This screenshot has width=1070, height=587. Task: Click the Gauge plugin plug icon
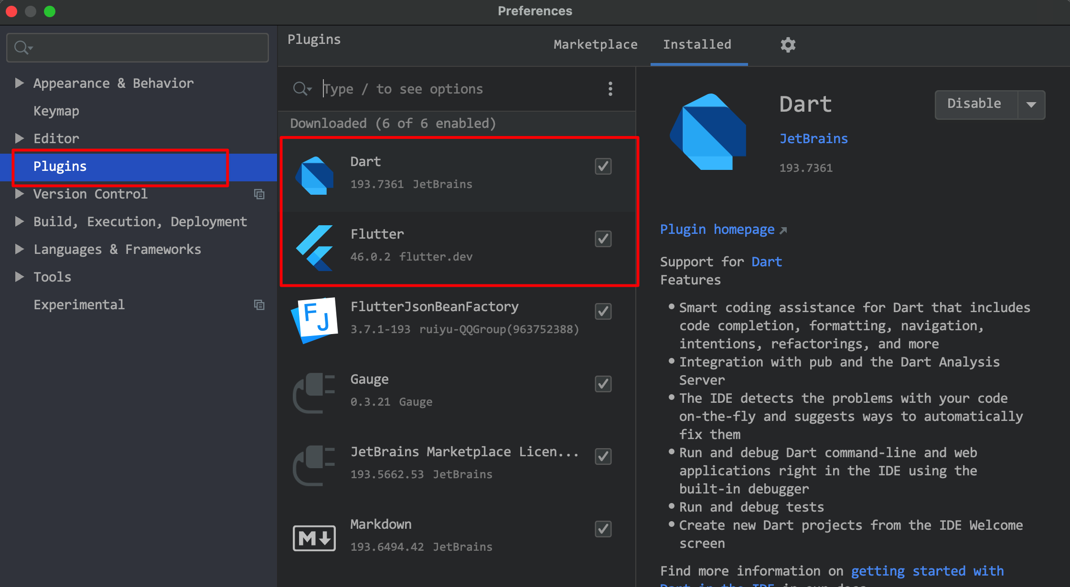(x=314, y=393)
